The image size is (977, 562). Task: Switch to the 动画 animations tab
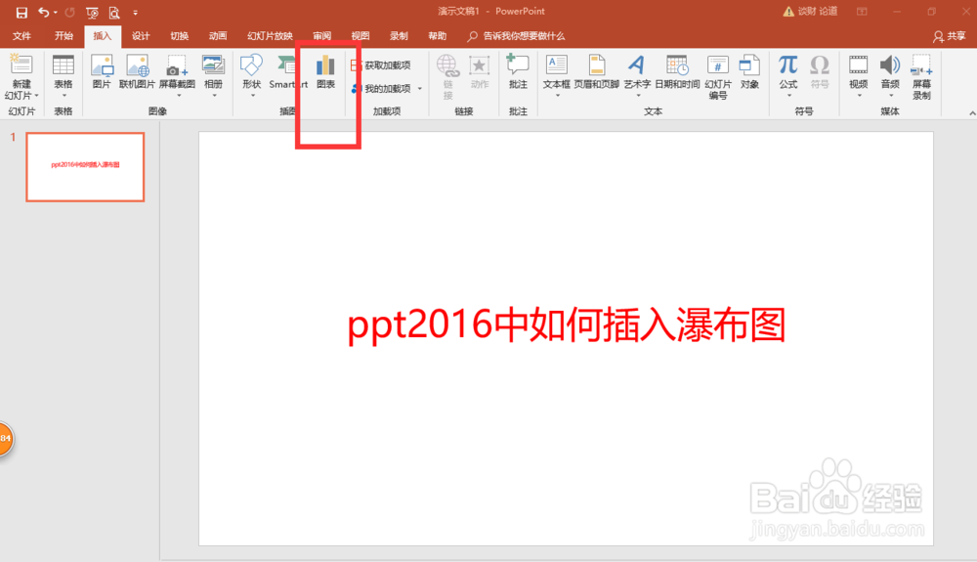click(218, 36)
